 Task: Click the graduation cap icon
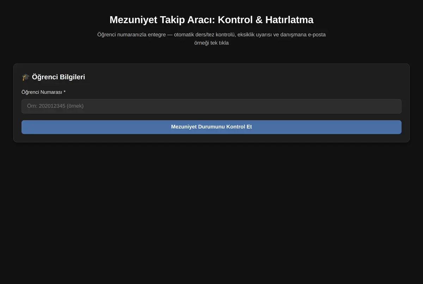pyautogui.click(x=26, y=77)
